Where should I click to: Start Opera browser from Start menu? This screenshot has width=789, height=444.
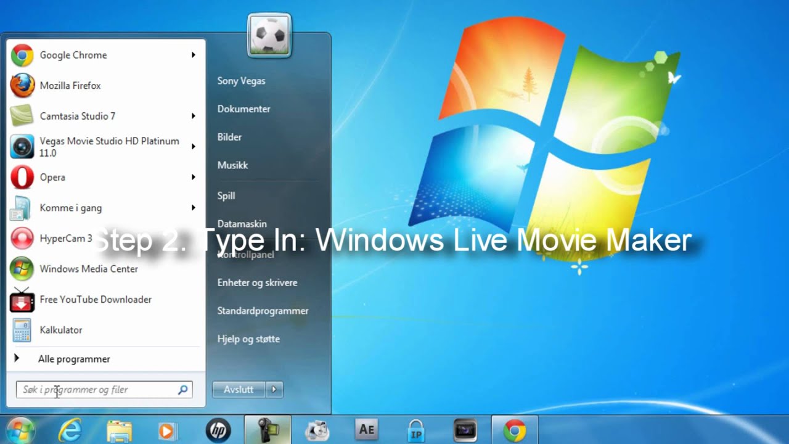pos(52,178)
